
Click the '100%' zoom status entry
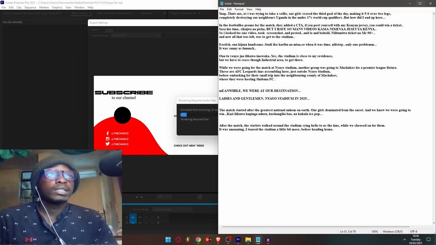[375, 232]
